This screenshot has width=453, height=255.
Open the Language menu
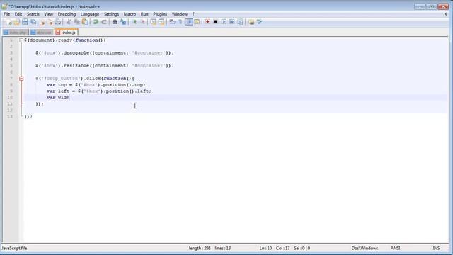pos(90,14)
